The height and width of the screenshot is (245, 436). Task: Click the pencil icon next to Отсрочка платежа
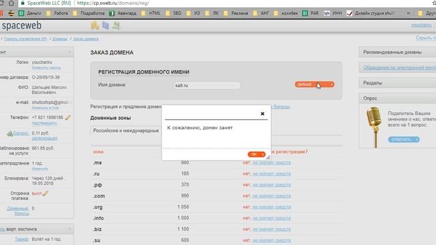coord(46,193)
